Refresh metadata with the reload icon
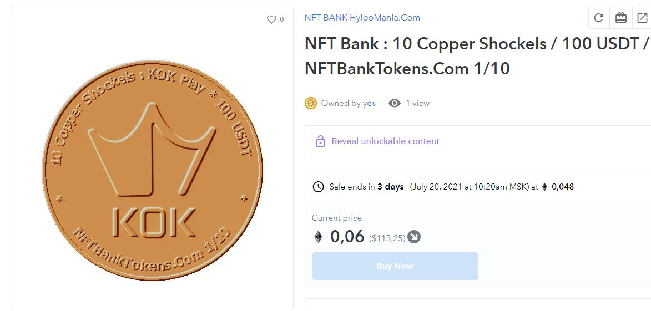The image size is (651, 311). tap(598, 18)
